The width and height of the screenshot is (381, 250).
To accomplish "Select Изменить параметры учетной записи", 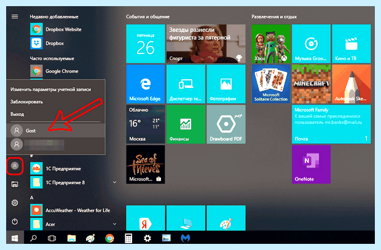I will 50,90.
